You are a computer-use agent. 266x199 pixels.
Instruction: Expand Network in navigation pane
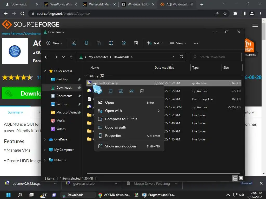pyautogui.click(x=45, y=160)
